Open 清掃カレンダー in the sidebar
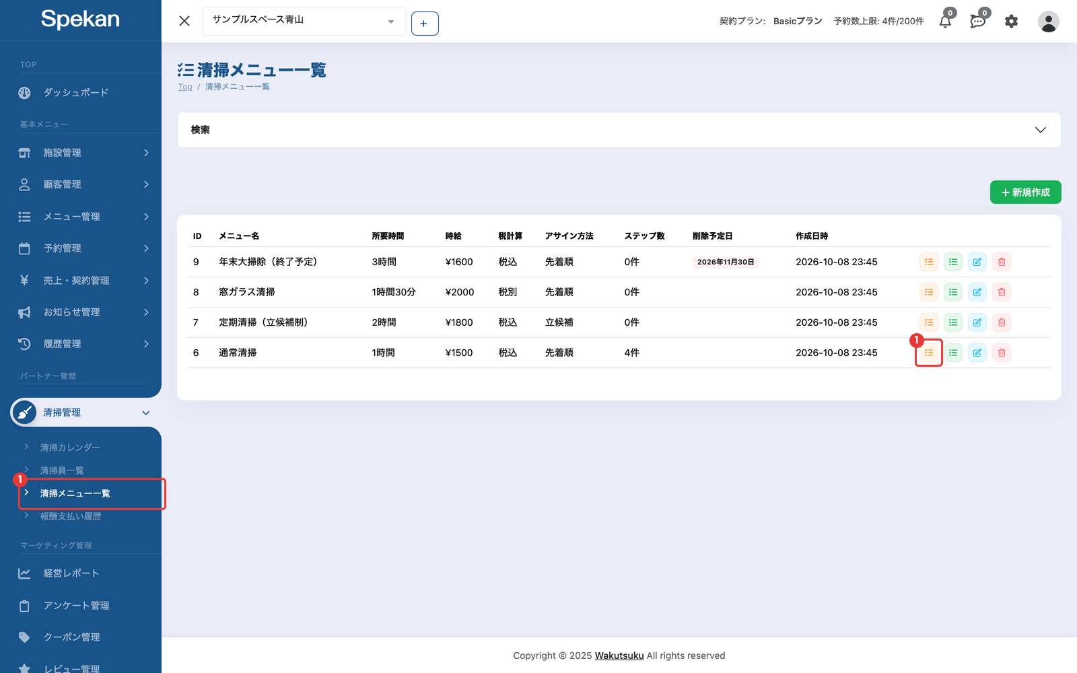This screenshot has height=673, width=1077. [70, 448]
